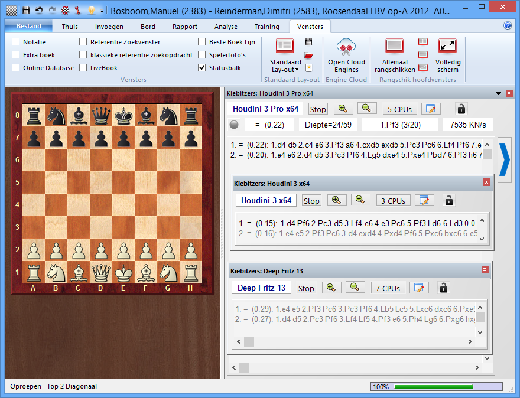Click the redo arrow in the title bar
Image resolution: width=520 pixels, height=398 pixels.
pyautogui.click(x=52, y=11)
